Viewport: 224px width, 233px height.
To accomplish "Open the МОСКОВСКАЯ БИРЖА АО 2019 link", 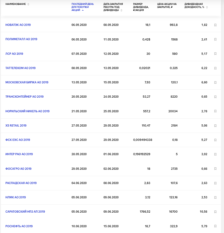I will point(27,82).
